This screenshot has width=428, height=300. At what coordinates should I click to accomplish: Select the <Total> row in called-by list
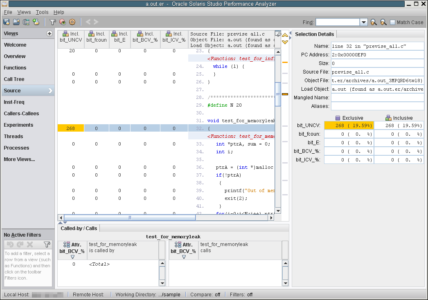[x=108, y=264]
